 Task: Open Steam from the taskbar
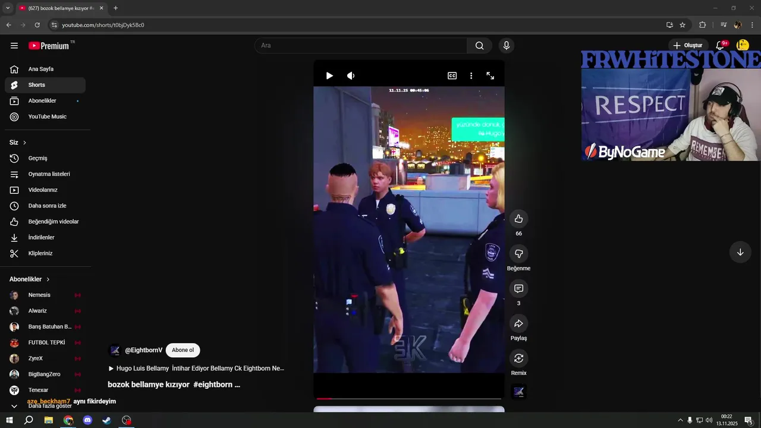(106, 420)
